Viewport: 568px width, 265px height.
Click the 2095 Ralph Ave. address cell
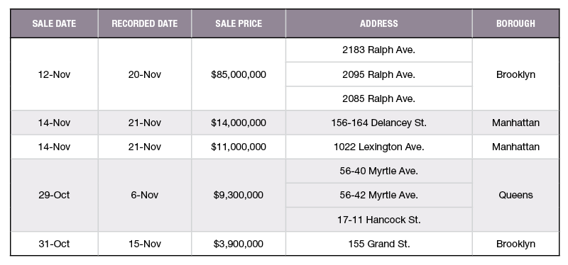pos(379,74)
